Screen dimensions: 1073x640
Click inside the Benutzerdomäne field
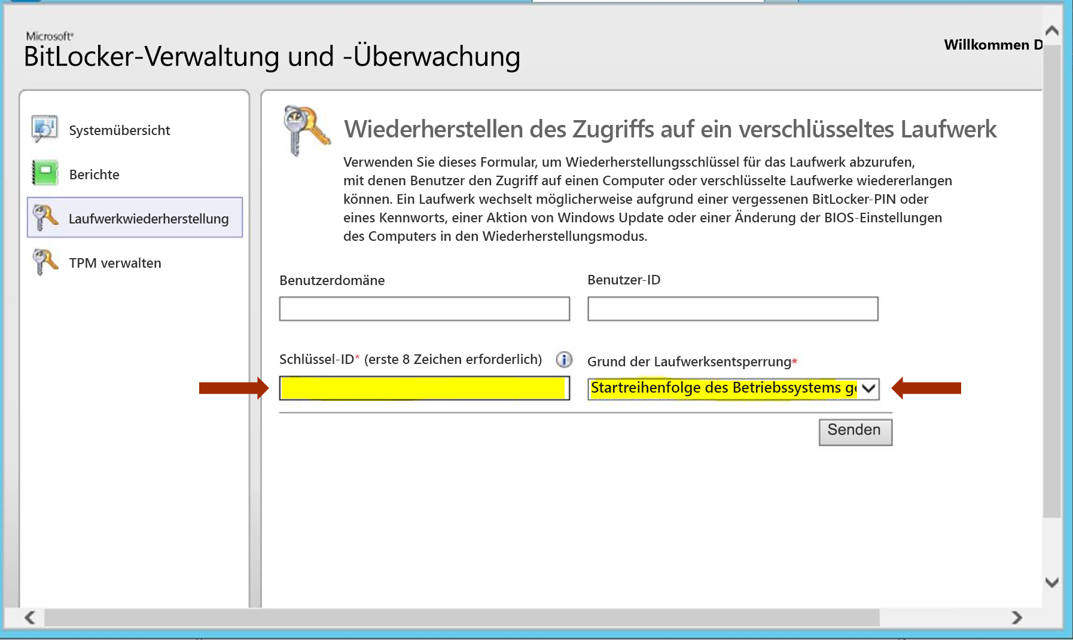click(x=423, y=309)
